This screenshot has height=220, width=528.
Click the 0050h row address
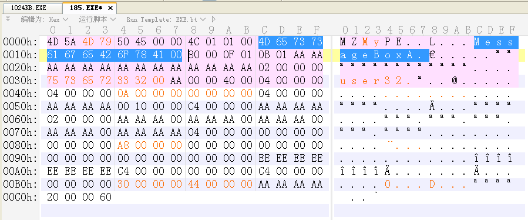coord(20,106)
